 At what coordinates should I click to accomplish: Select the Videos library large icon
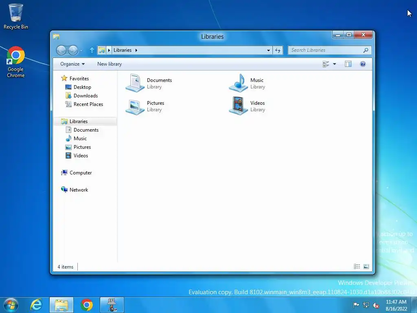[x=238, y=106]
